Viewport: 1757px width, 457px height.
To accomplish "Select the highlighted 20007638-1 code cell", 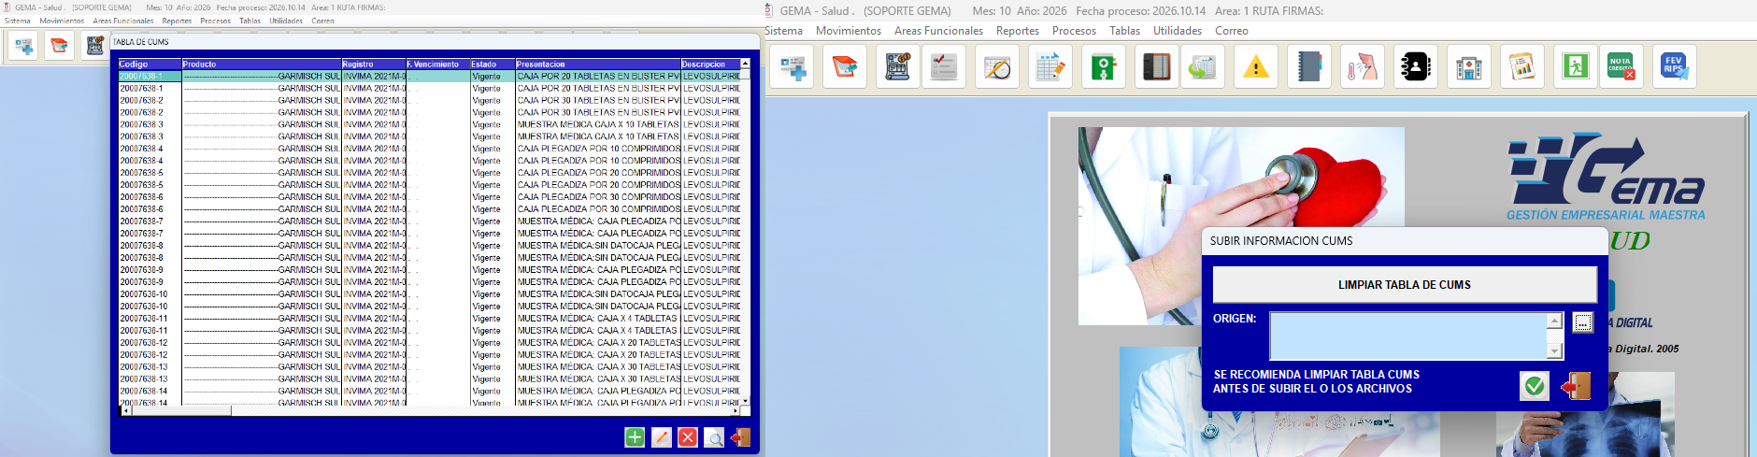I will [150, 77].
